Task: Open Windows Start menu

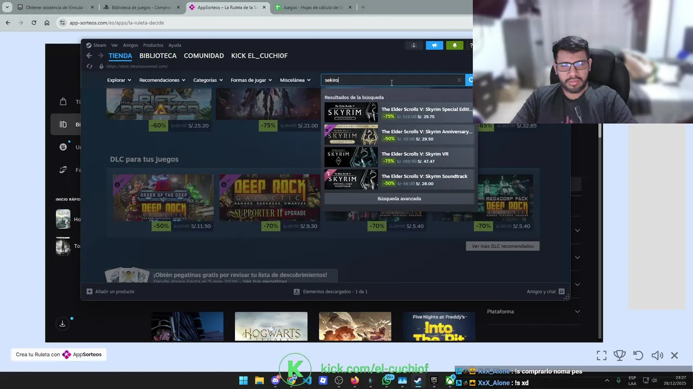Action: (244, 380)
